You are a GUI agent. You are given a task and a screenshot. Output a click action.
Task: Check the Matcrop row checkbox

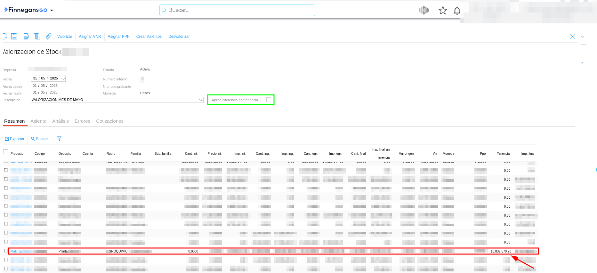6,251
